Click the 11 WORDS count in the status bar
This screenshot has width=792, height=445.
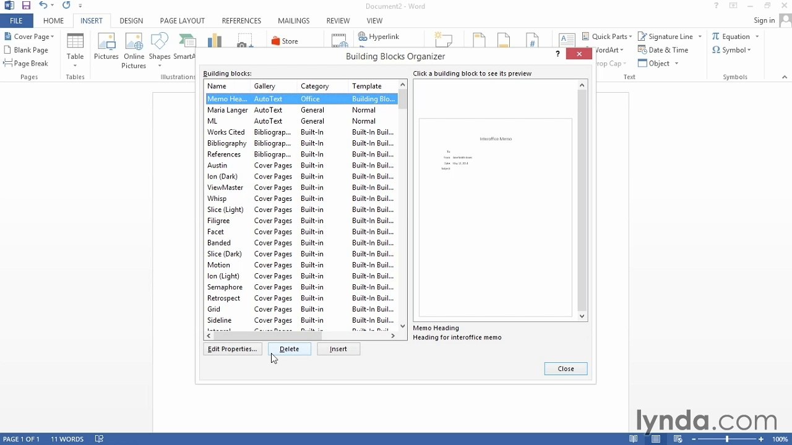(x=67, y=439)
